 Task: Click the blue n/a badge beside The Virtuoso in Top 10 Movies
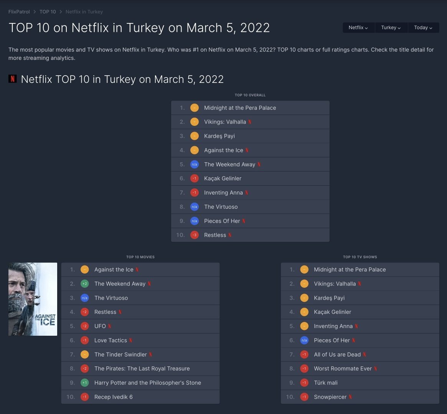tap(85, 298)
